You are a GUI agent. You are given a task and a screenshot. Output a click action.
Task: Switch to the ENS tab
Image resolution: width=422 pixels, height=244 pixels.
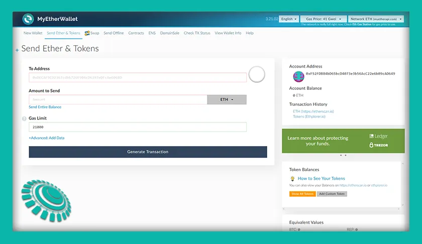(x=152, y=33)
